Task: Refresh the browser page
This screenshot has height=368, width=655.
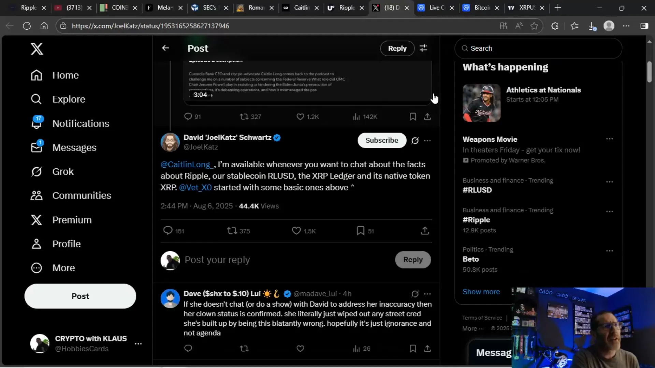Action: click(27, 26)
